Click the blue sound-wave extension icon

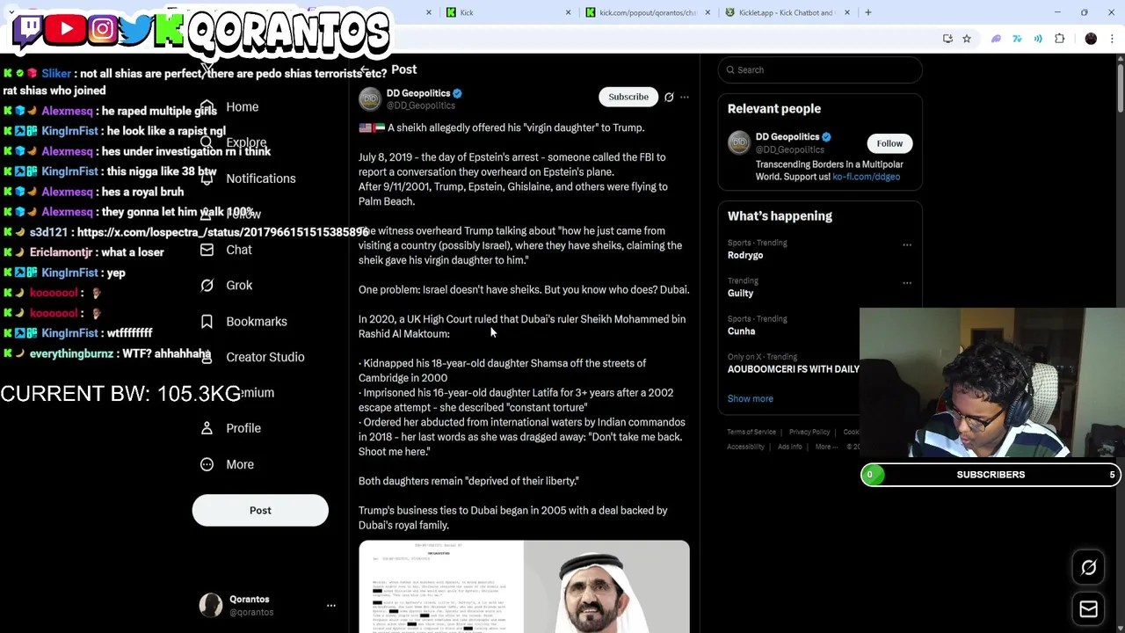1038,39
